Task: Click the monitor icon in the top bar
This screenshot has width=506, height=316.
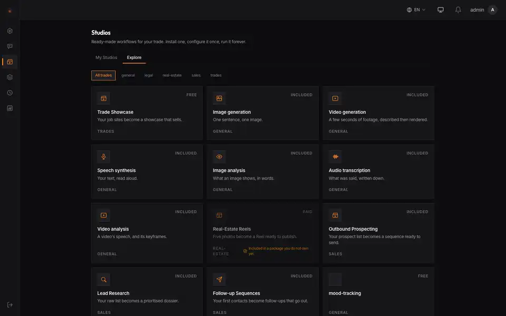Action: 441,10
